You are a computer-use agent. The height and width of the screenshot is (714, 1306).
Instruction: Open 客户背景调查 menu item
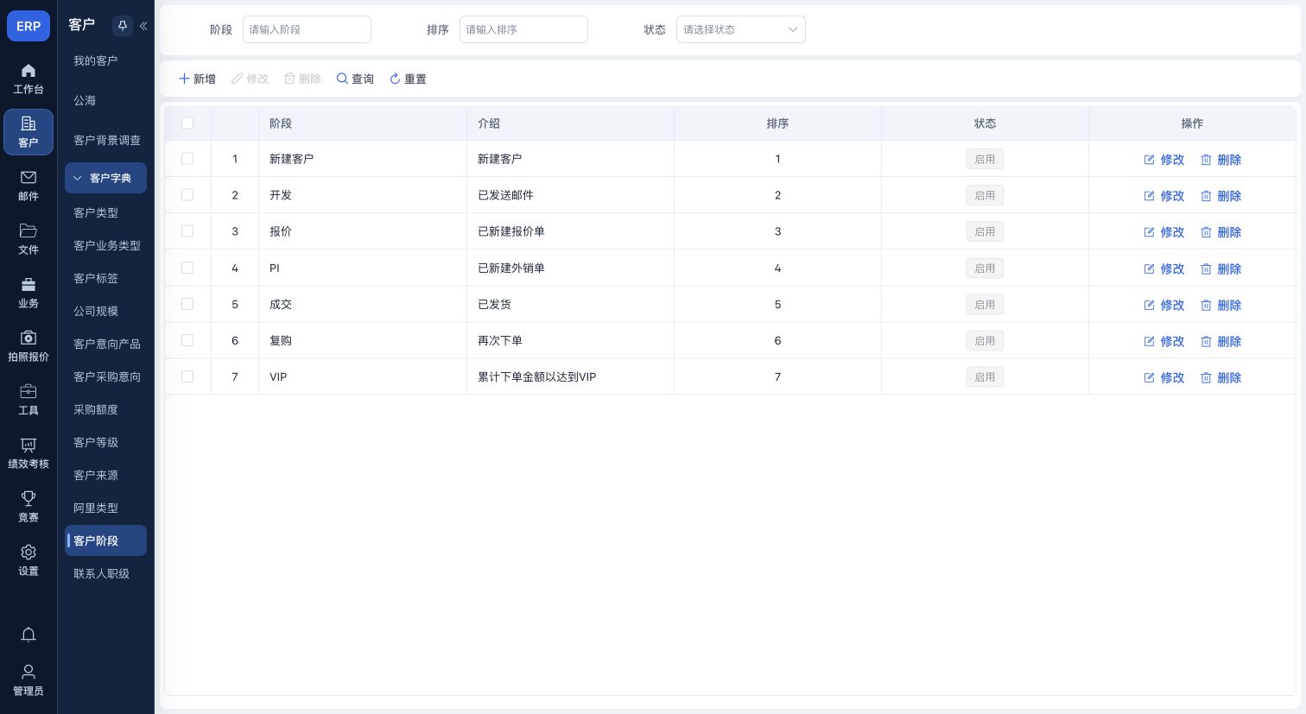(105, 140)
